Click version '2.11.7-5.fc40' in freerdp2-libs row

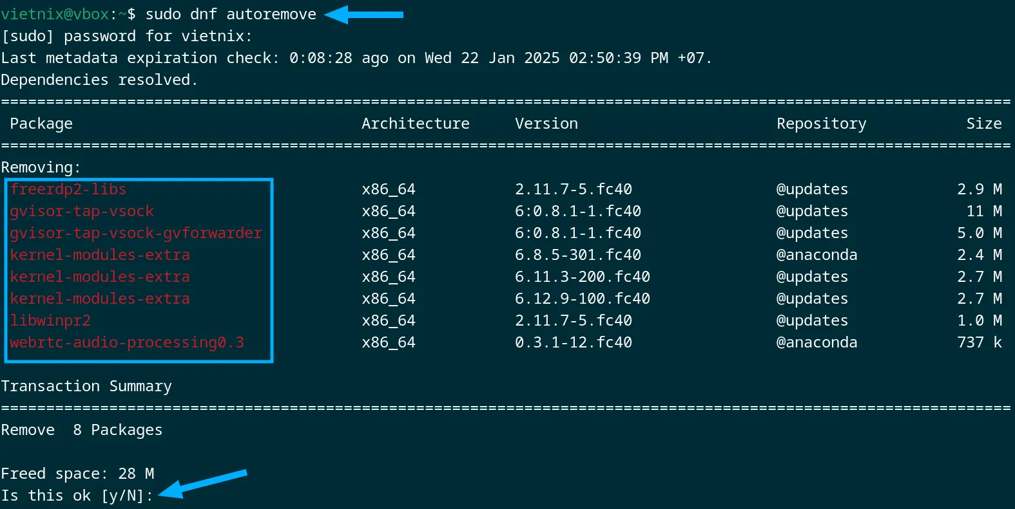pos(574,189)
